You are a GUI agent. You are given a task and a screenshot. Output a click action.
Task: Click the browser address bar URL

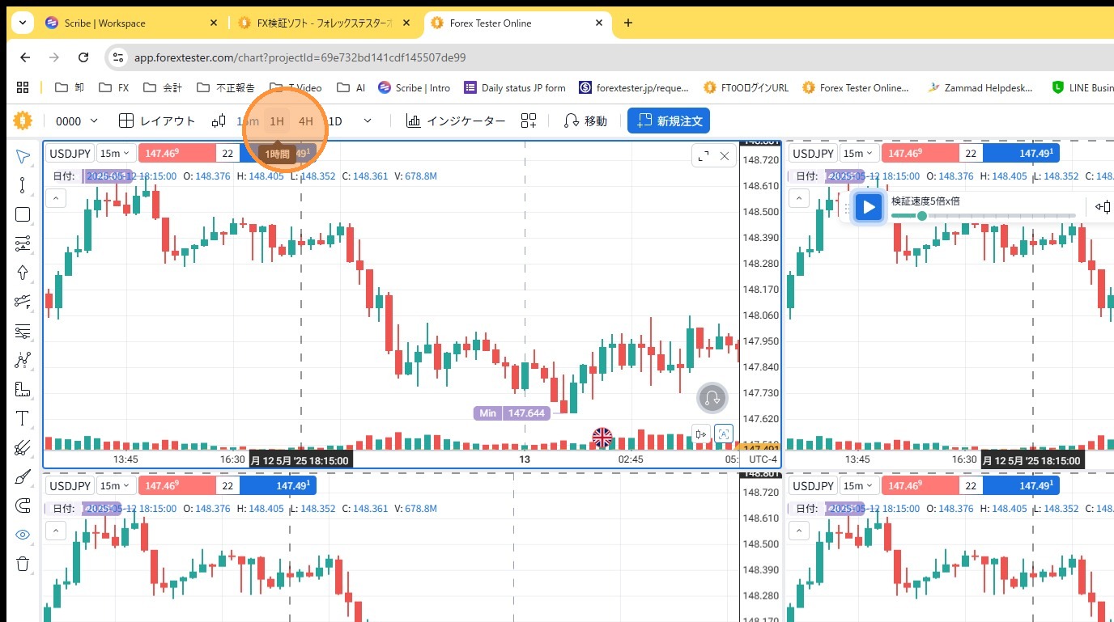coord(300,57)
